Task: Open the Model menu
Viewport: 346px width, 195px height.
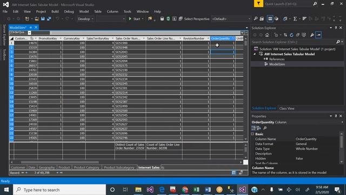Action: pyautogui.click(x=84, y=11)
